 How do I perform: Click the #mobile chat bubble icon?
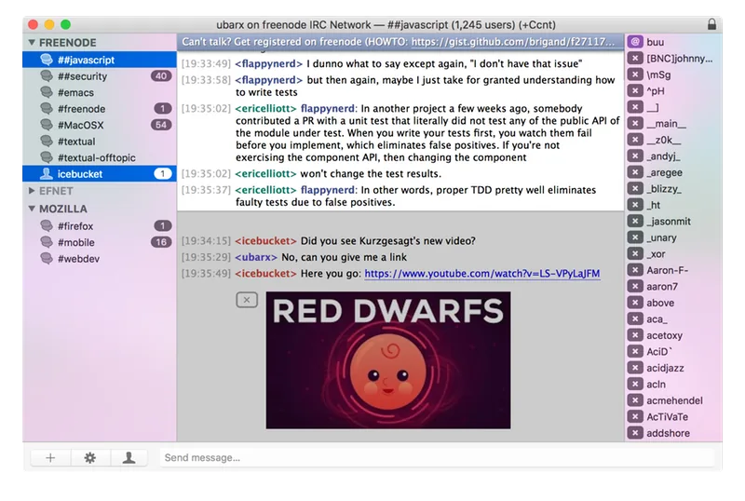(x=47, y=242)
